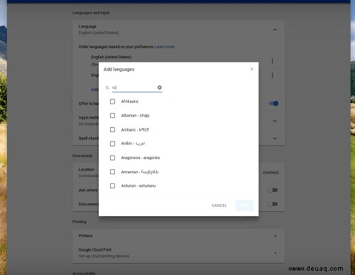The image size is (355, 275).
Task: Open three-dot menu for second English entry
Action: (272, 75)
